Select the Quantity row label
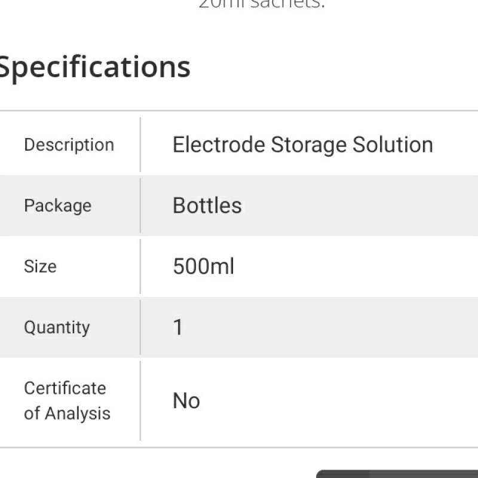 coord(57,327)
